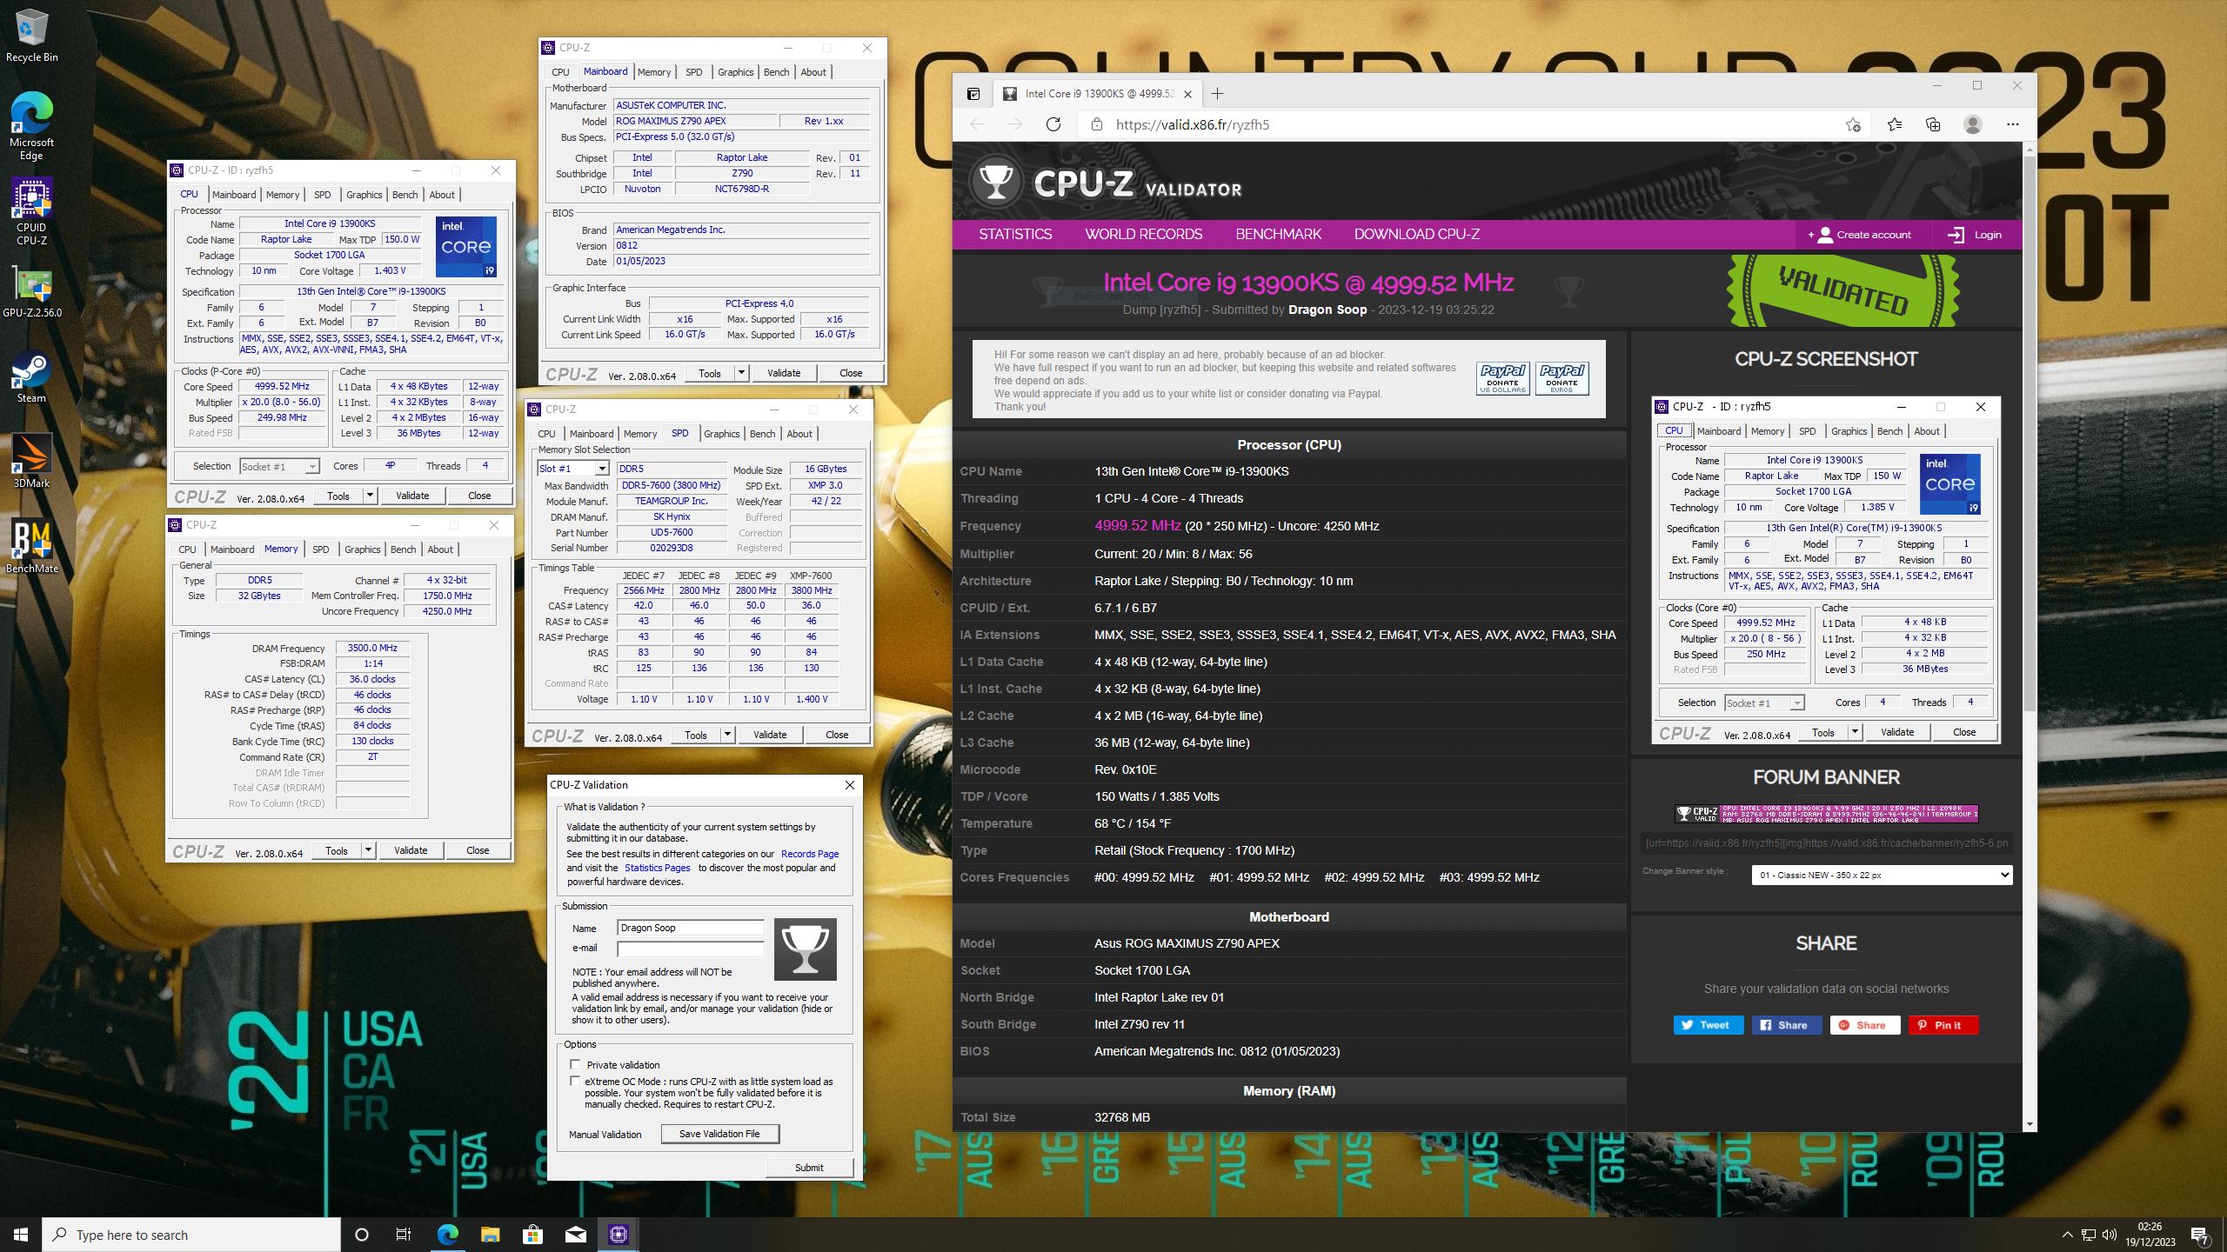Screen dimensions: 2227x1252
Task: Expand Tools arrow in CPU-Z Mainboard window
Action: (741, 373)
